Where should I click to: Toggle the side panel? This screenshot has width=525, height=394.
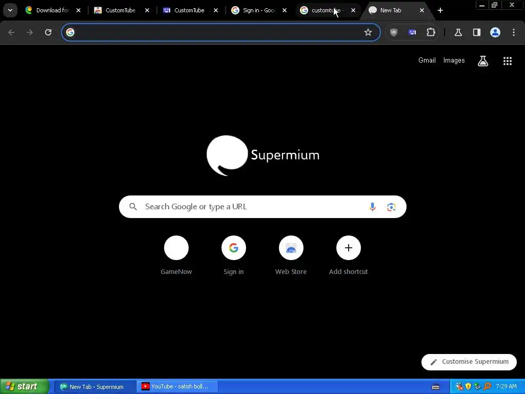coord(477,32)
